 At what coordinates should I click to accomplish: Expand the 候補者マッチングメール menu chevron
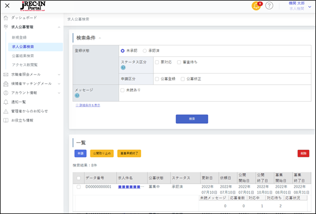click(59, 83)
